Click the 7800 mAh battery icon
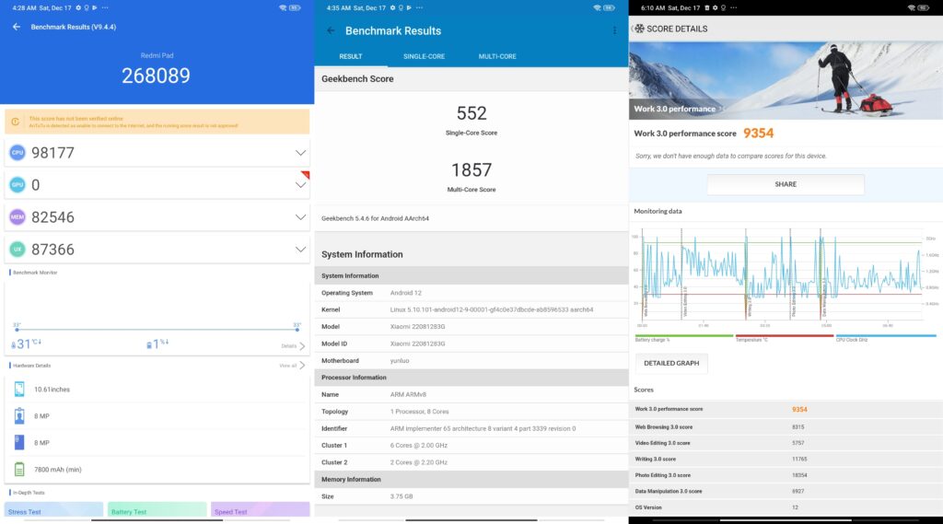This screenshot has width=943, height=524. click(19, 470)
